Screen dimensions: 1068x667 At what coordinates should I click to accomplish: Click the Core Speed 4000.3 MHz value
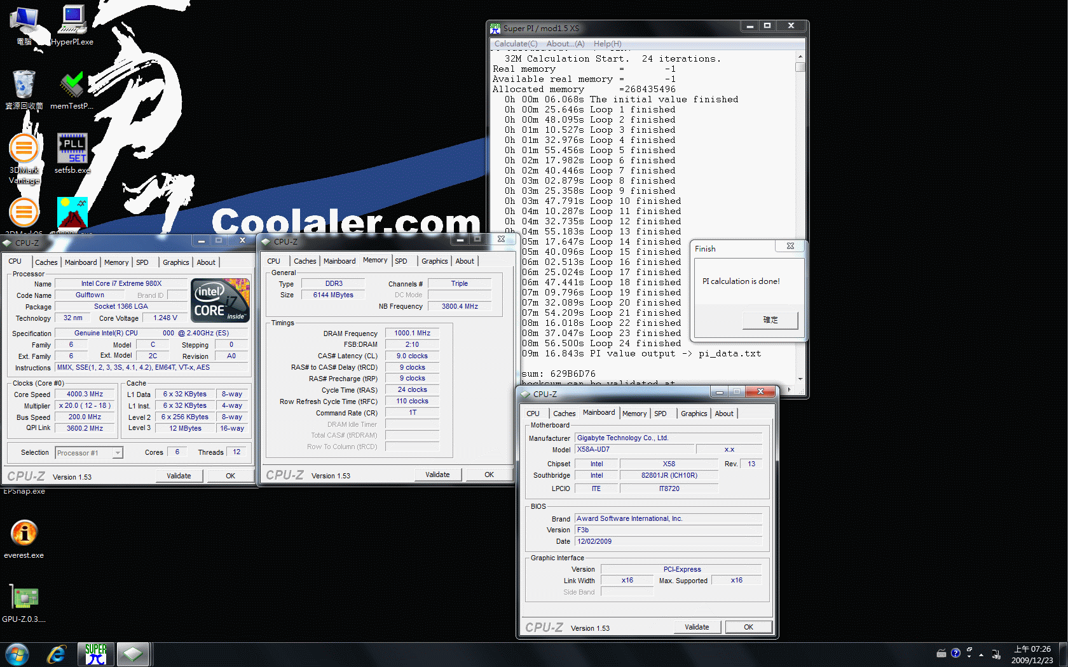tap(85, 394)
